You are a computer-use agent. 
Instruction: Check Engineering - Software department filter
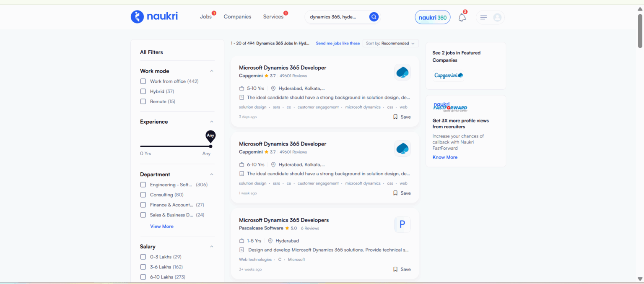point(143,185)
